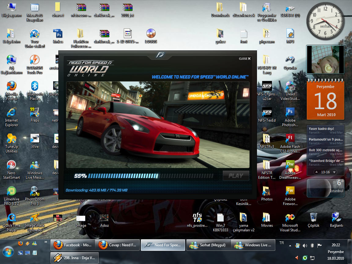Switch to Facebook Firefox taskbar window
This screenshot has height=264, width=352.
pos(72,245)
